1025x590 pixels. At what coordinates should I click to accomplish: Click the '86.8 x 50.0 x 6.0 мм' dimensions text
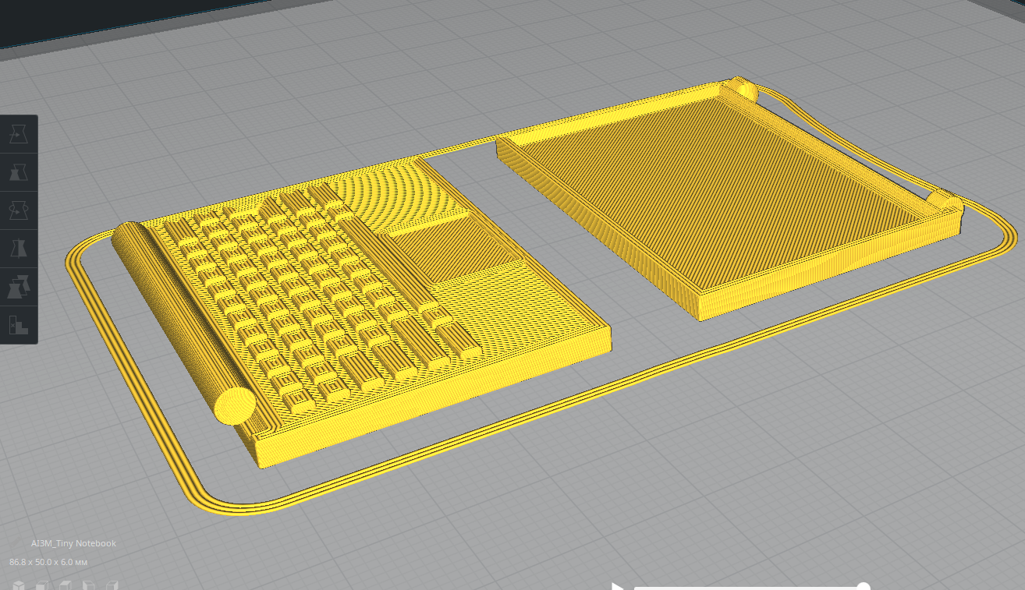pos(48,562)
